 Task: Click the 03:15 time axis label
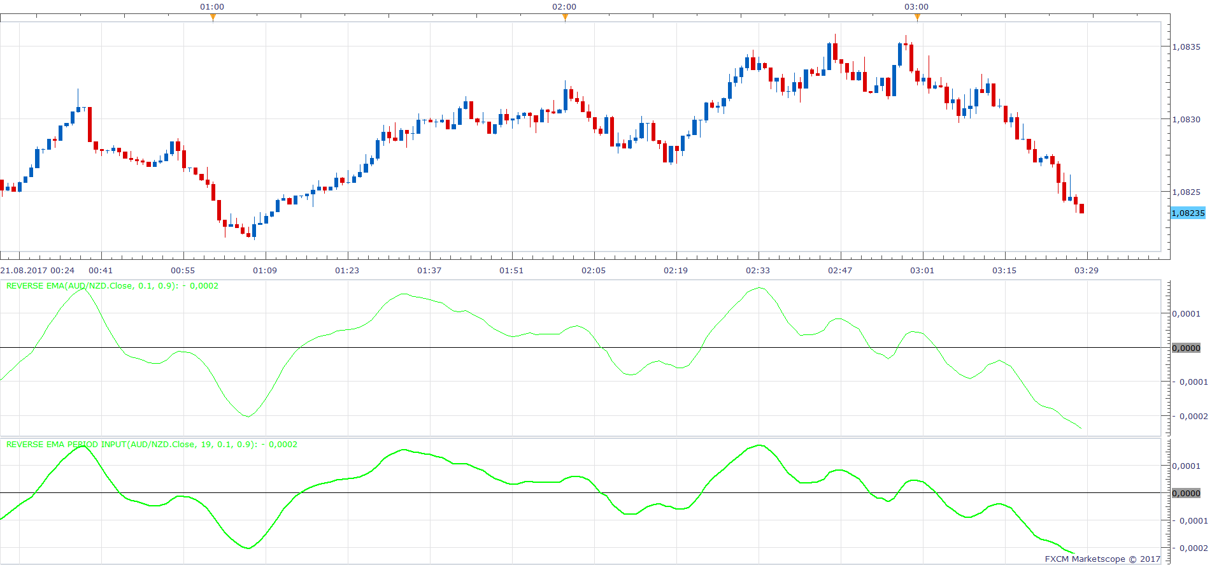(1004, 271)
